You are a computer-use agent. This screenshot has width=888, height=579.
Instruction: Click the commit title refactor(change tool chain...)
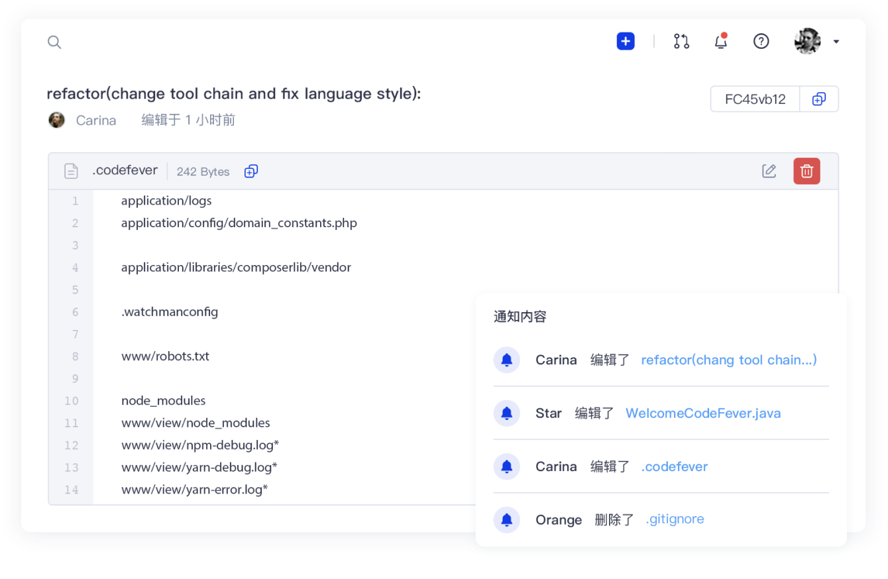234,94
